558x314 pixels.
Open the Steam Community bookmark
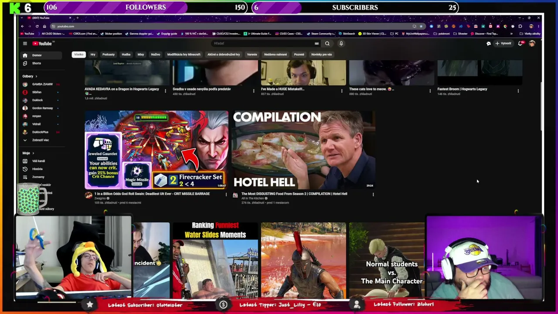[321, 34]
